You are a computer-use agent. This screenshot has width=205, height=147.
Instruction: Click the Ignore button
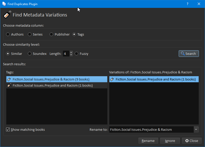coord(170,141)
